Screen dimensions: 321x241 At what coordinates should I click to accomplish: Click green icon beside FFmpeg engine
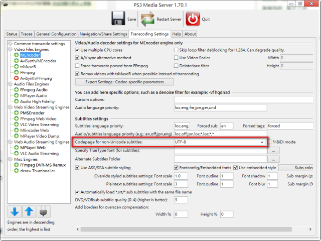[17, 72]
